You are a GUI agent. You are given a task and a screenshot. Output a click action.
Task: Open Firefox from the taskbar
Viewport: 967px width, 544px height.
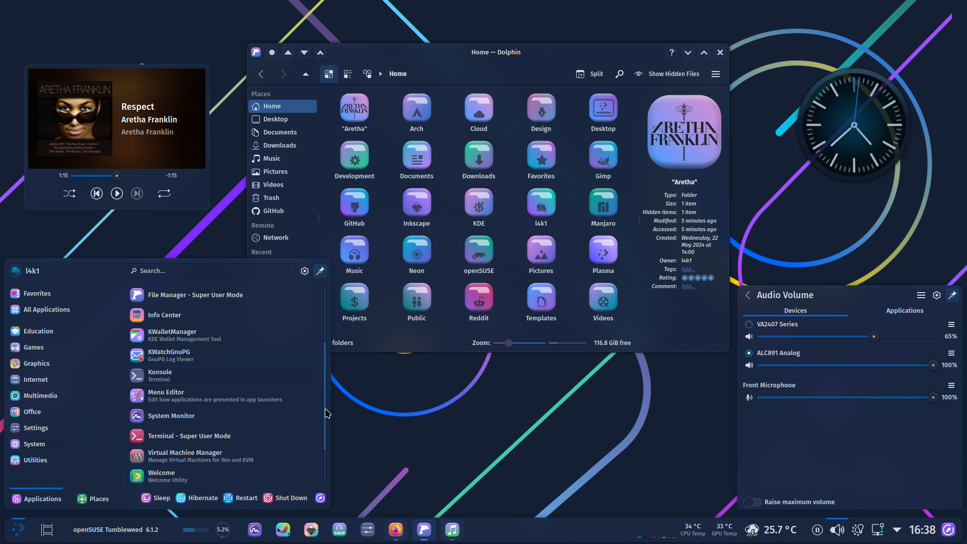pos(396,530)
